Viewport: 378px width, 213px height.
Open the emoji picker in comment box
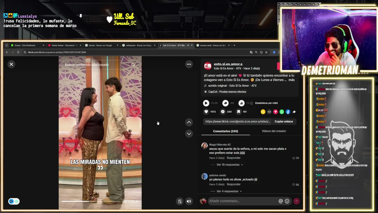287,201
